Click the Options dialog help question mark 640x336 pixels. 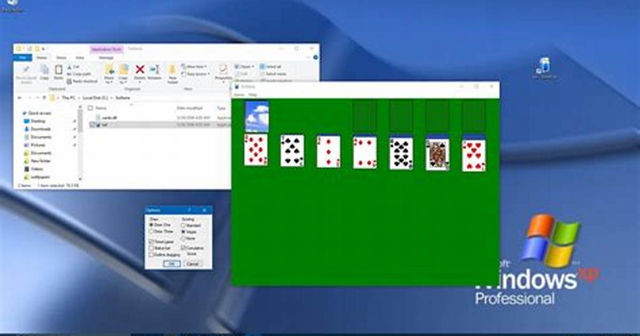(189, 210)
